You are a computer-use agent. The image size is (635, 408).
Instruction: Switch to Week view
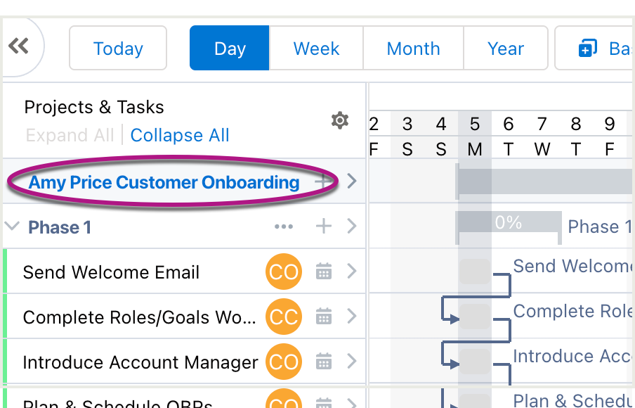[316, 48]
